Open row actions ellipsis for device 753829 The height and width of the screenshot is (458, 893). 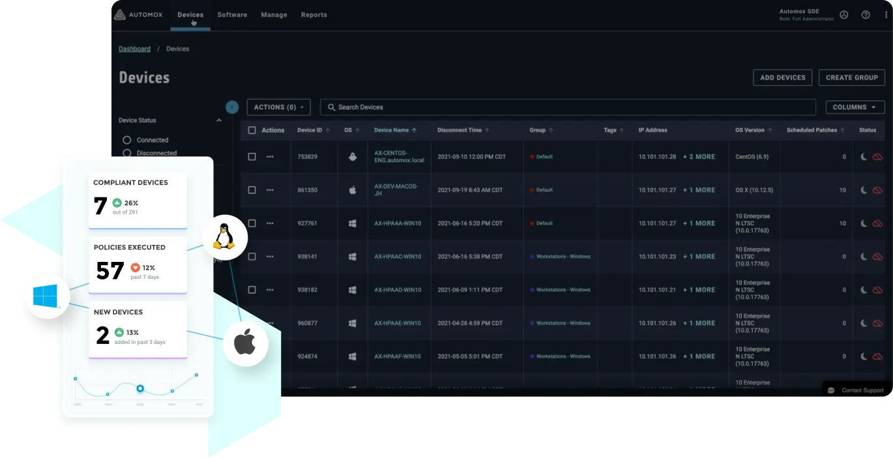(270, 157)
